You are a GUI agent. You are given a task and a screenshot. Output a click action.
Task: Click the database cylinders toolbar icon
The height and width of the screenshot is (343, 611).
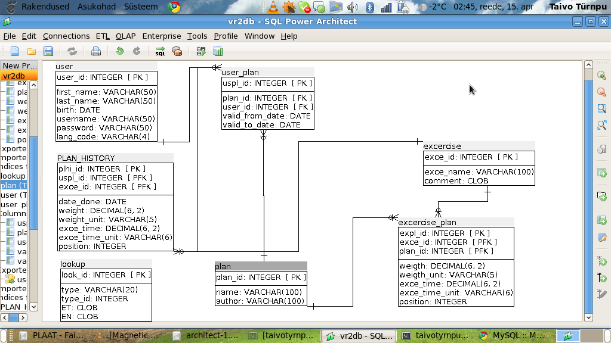tap(177, 51)
